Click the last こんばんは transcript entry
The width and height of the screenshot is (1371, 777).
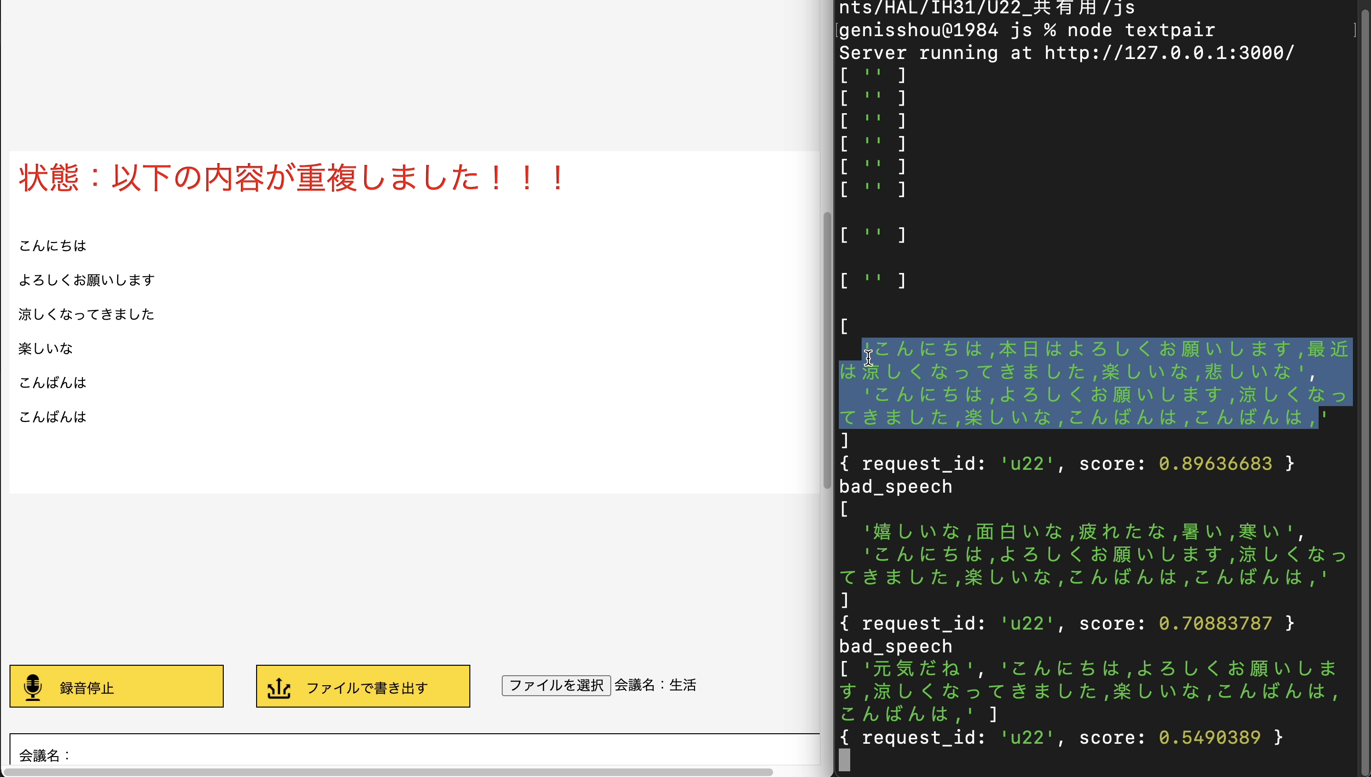[x=52, y=417]
